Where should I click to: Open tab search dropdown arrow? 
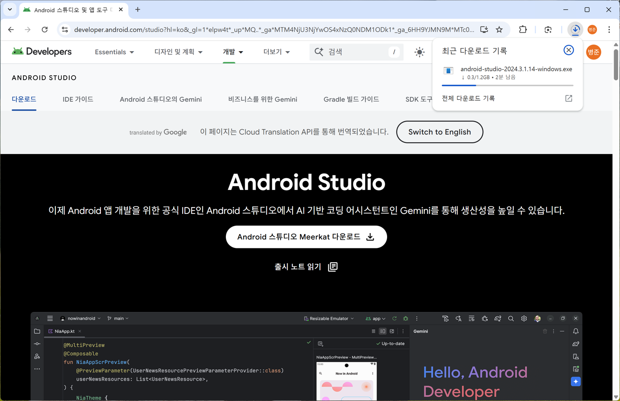click(10, 10)
